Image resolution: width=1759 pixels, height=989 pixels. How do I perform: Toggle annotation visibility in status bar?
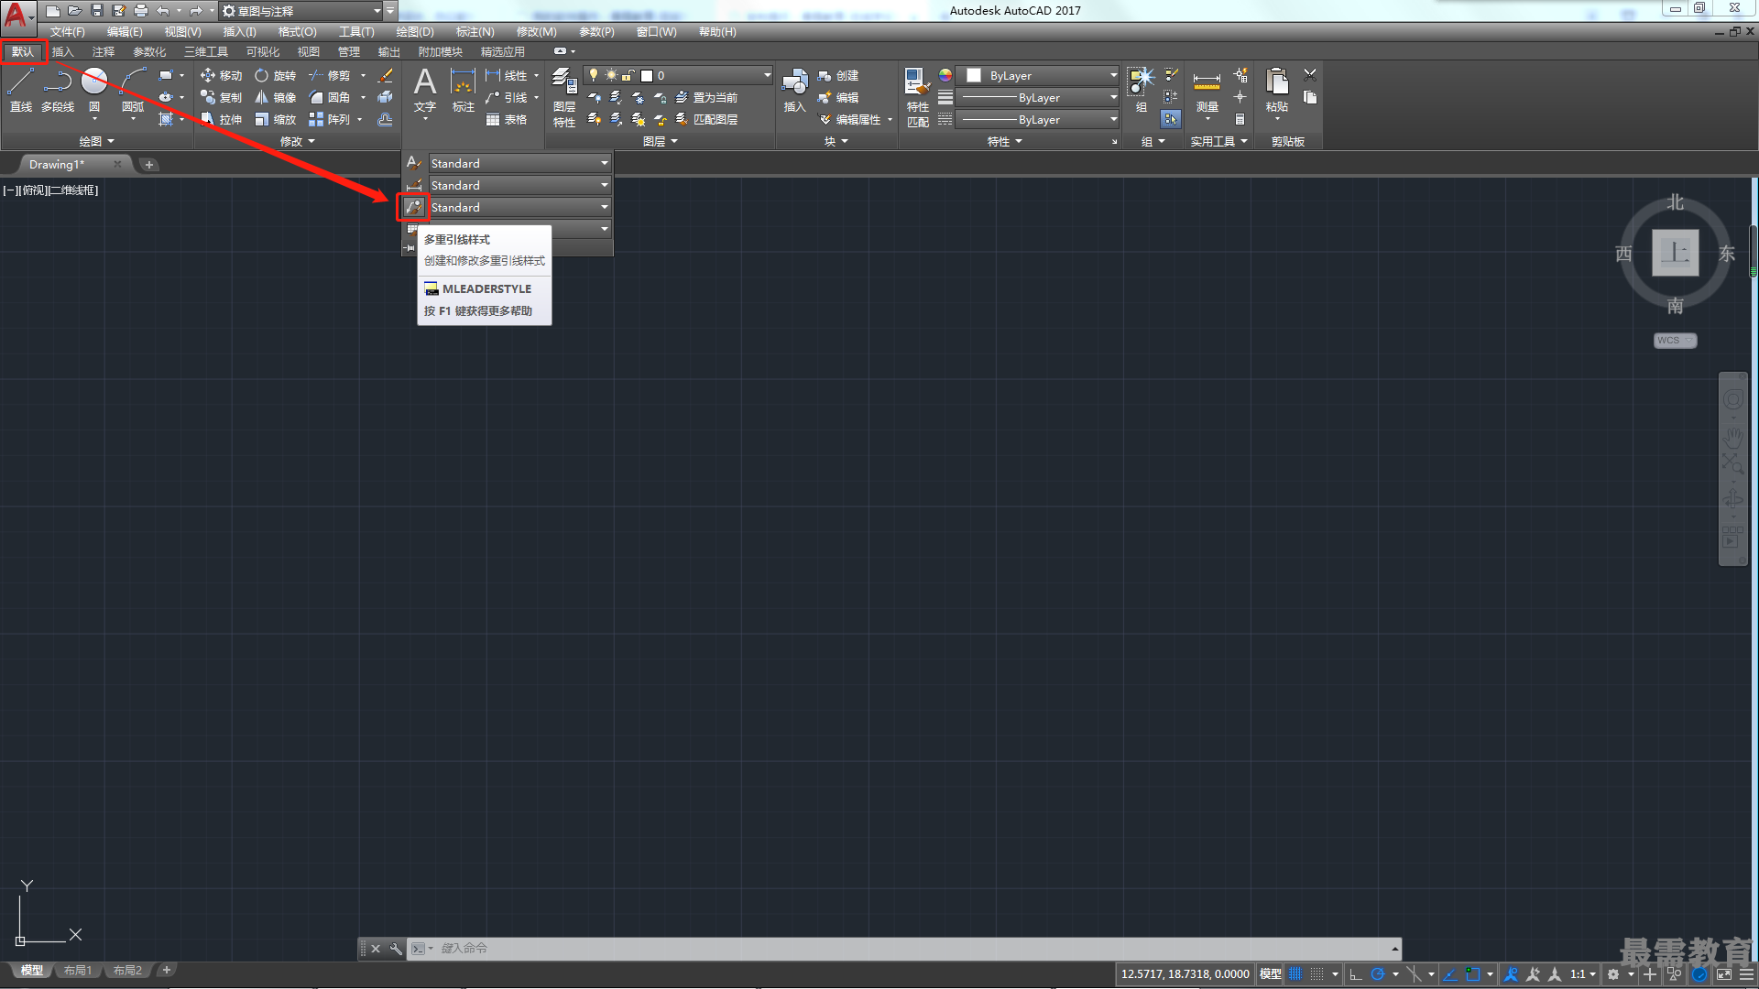pyautogui.click(x=1512, y=974)
